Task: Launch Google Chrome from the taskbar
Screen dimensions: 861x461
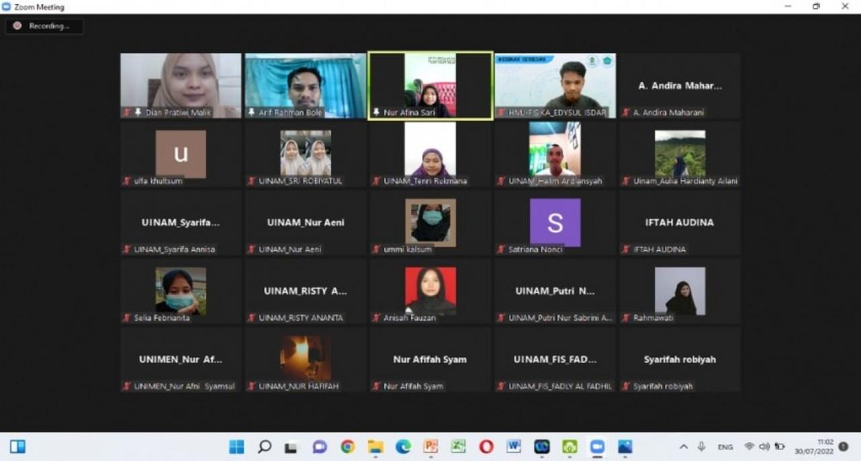Action: point(348,446)
